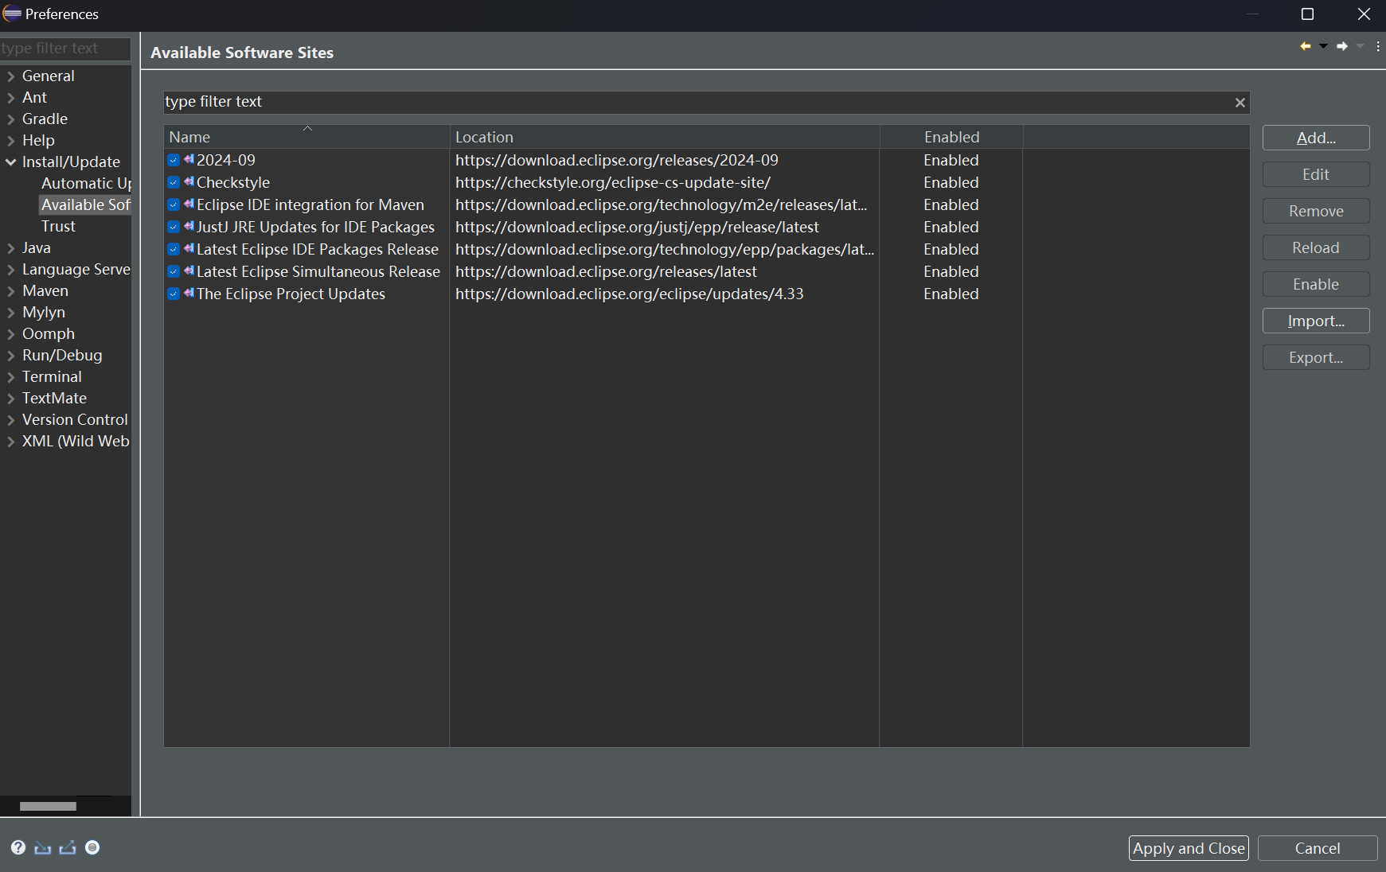Screen dimensions: 1386x872
Task: Open the Oomph preferences item
Action: 49,333
